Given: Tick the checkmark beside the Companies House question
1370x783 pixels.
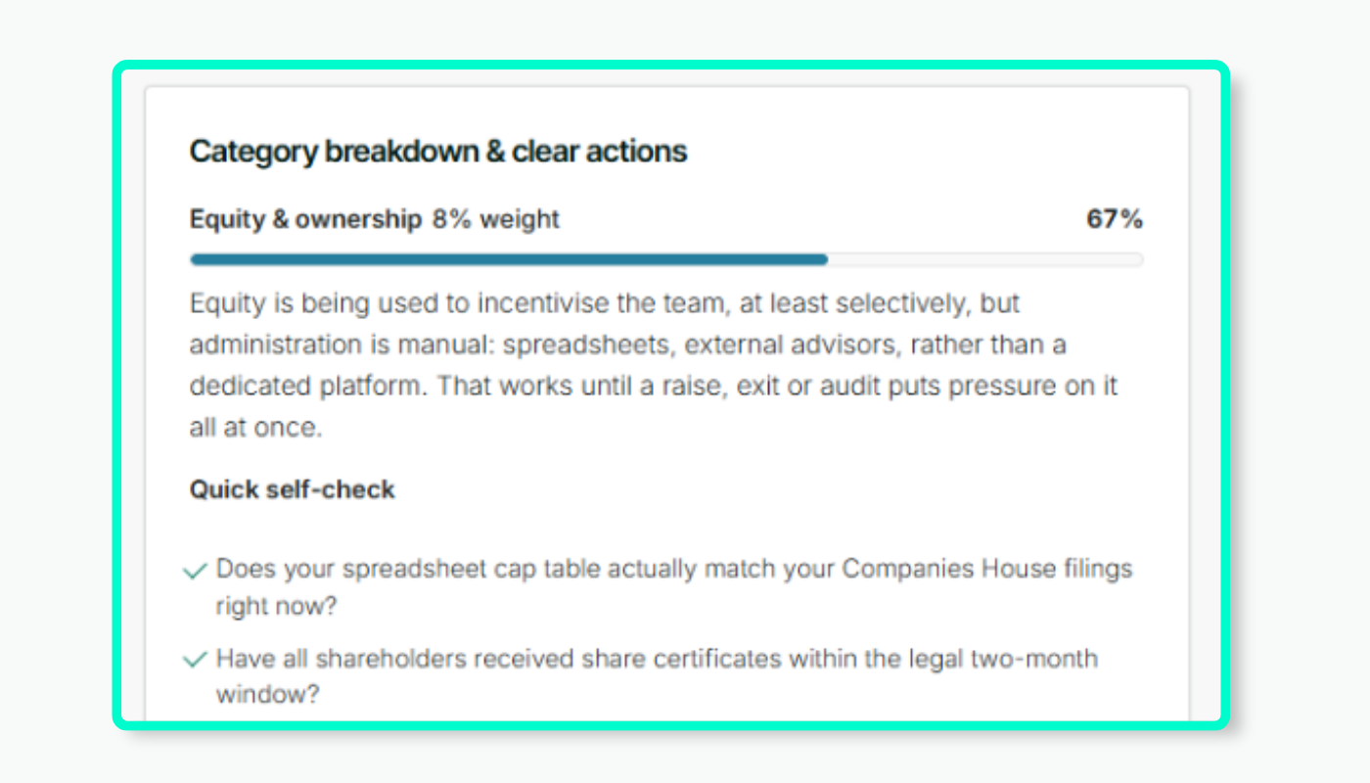Looking at the screenshot, I should [x=195, y=571].
